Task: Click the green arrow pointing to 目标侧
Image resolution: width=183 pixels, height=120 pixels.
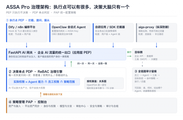Action: pos(129,56)
